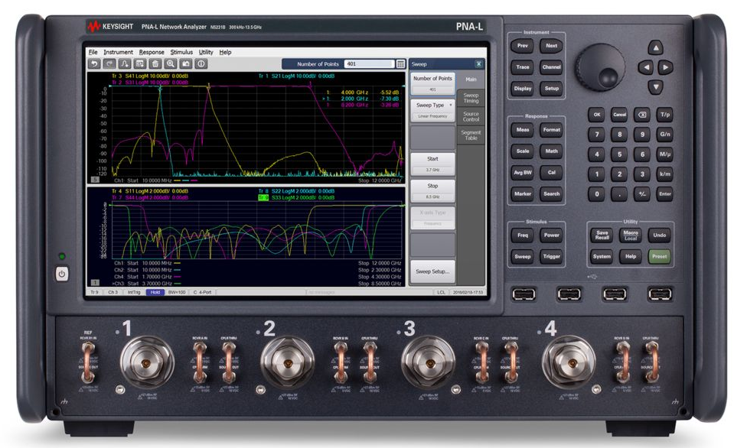734x448 pixels.
Task: Open the Help menu in the on-screen menu bar
Action: tap(225, 52)
